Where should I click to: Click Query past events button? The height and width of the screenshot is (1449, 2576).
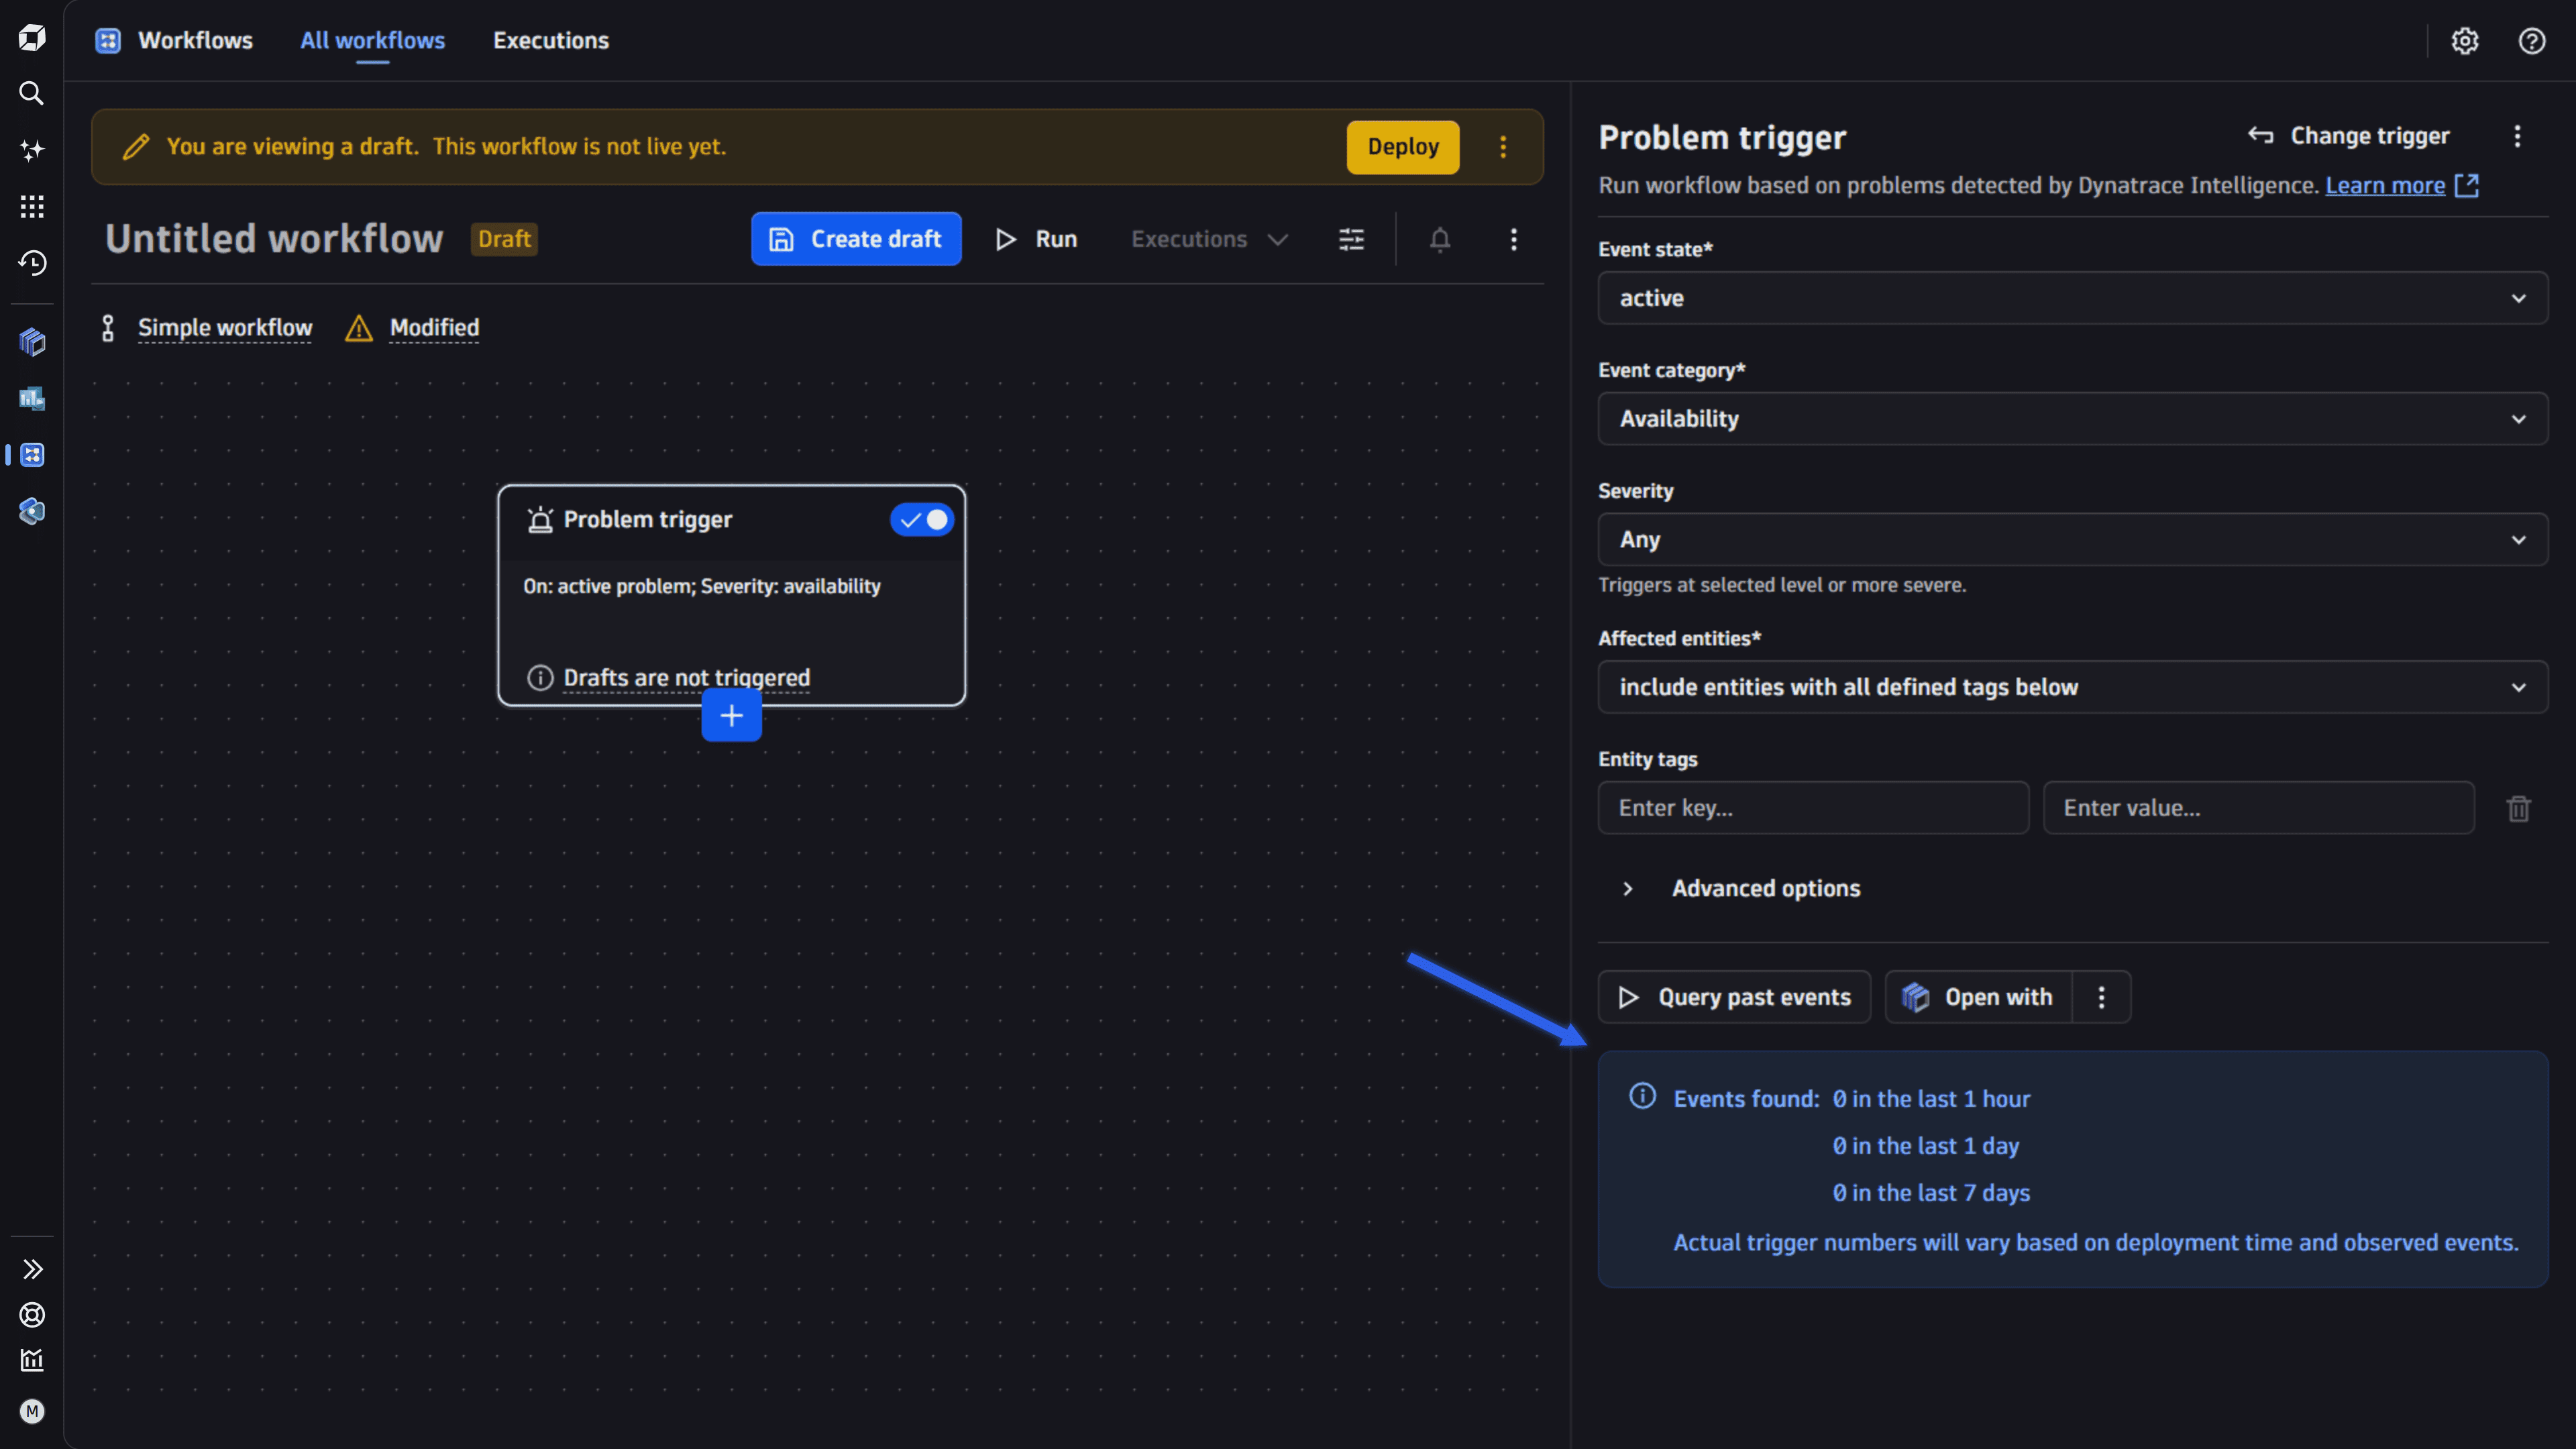pyautogui.click(x=1734, y=997)
